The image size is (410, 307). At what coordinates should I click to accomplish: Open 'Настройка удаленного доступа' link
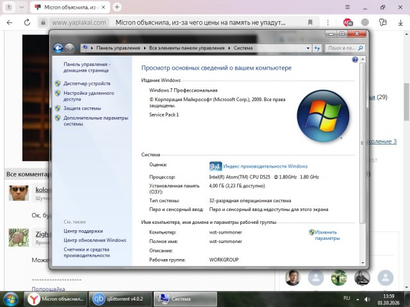(88, 96)
